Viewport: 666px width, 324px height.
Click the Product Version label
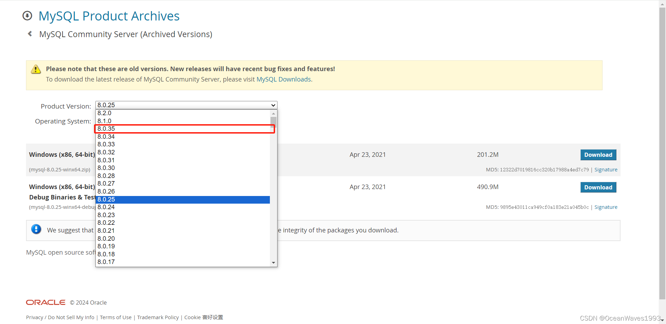[66, 106]
